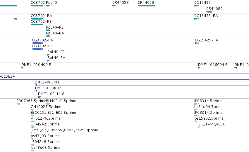
Task: Open the 3'EST-Nfly-056 feature
Action: pyautogui.click(x=199, y=127)
